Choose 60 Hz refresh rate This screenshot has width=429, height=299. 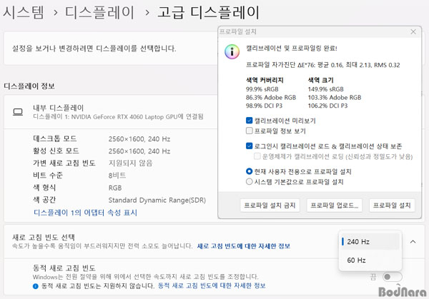click(x=370, y=260)
